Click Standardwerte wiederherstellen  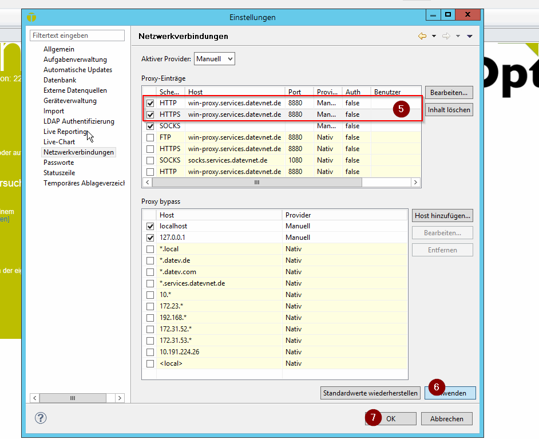coord(370,393)
